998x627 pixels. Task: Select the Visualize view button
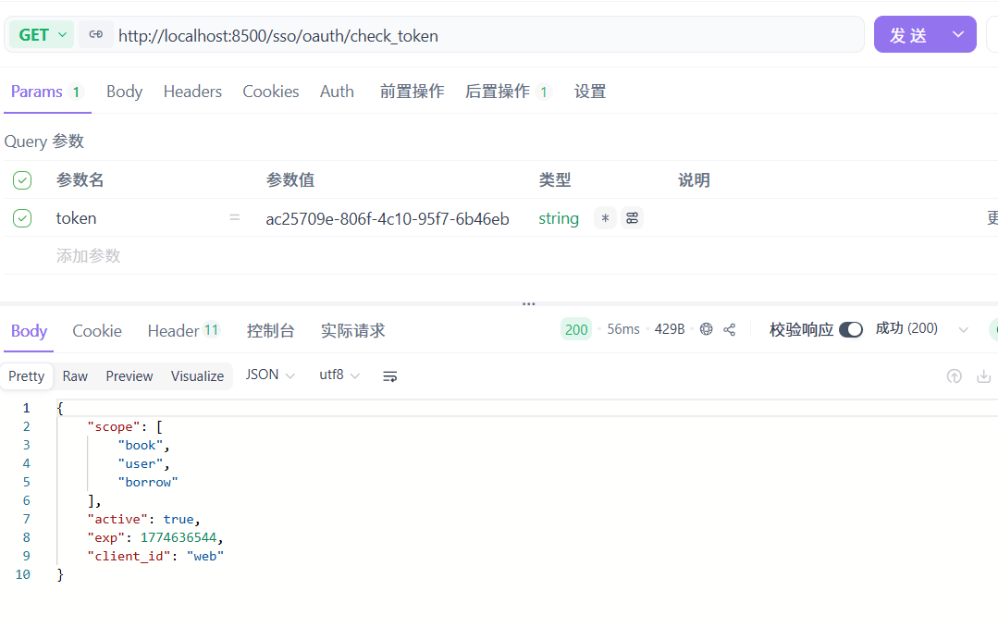(x=197, y=376)
